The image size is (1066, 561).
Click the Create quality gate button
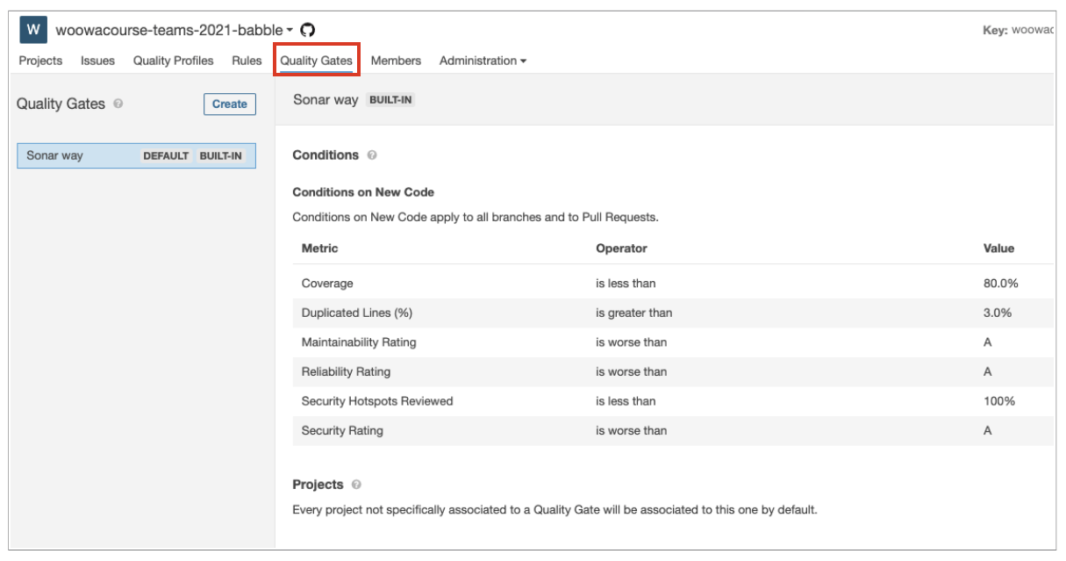tap(230, 104)
